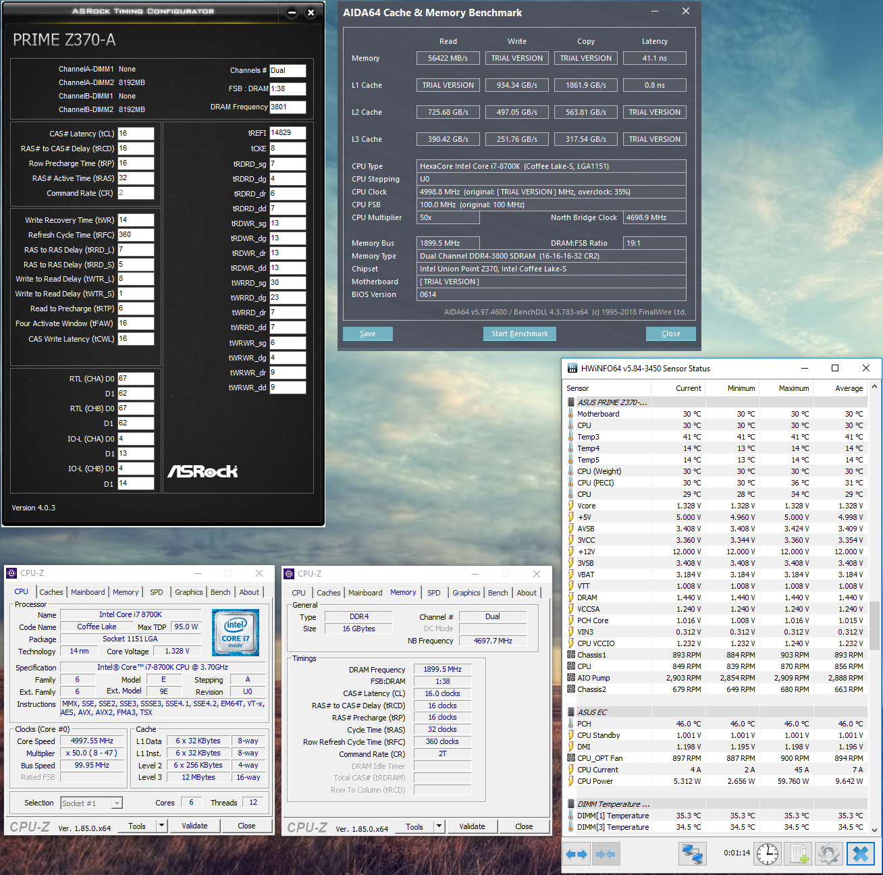Click the fan icon beside AIO Pump sensor
883x875 pixels.
click(571, 678)
